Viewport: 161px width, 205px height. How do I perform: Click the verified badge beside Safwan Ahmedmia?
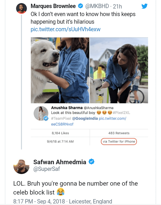[x=91, y=162]
